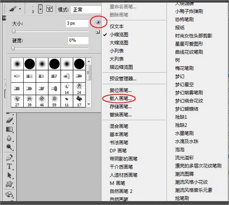The image size is (229, 205).
Task: Select the Type tool
Action: pos(9,166)
